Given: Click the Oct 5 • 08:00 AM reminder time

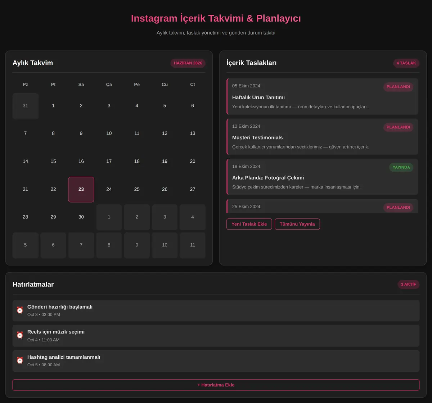Looking at the screenshot, I should [x=44, y=365].
